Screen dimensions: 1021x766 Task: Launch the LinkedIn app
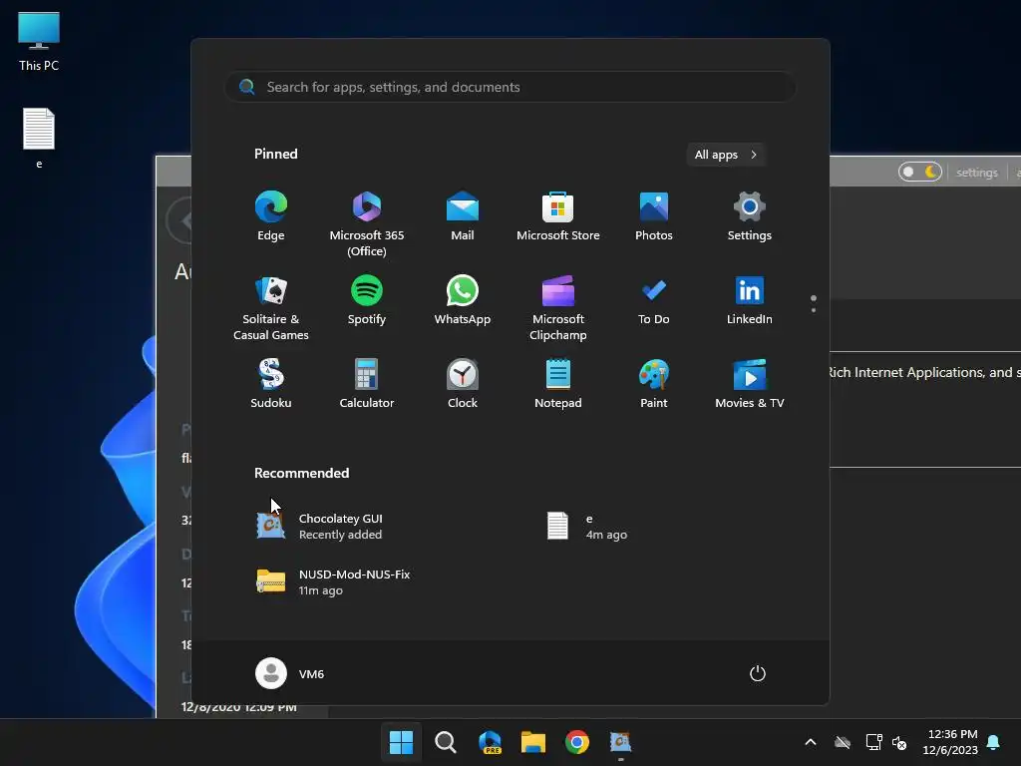750,300
